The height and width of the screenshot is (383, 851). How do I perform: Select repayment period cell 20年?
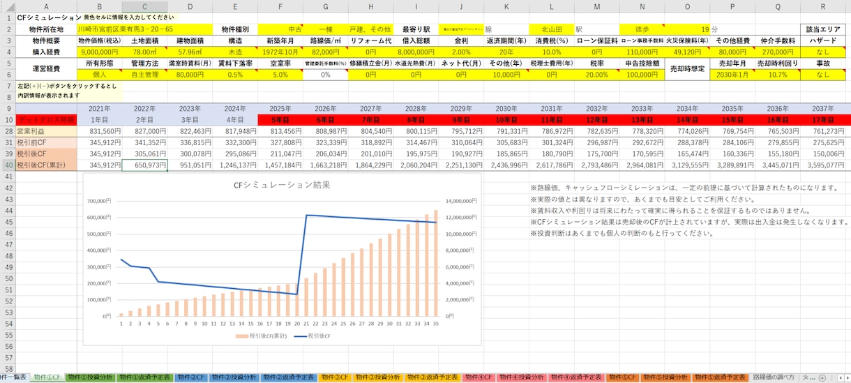[506, 52]
